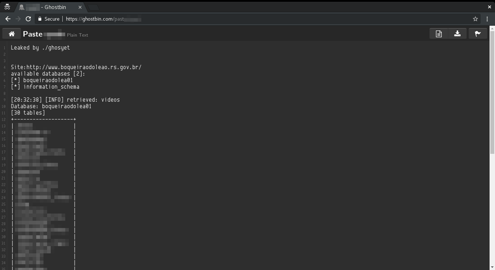Click the boqueiraodoleao.rs.gov.br site line
This screenshot has width=495, height=270.
click(x=76, y=67)
